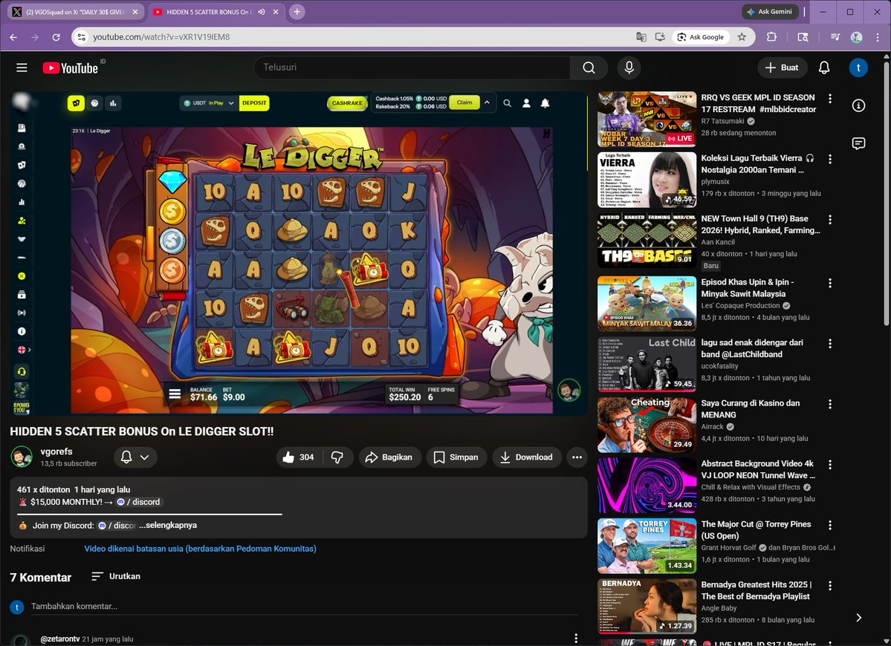
Task: Mute the HIDDEN 5 SCATTER BONUS tab audio
Action: tap(262, 11)
